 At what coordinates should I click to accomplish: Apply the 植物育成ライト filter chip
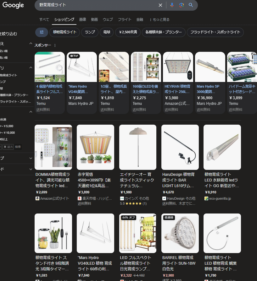[65, 32]
